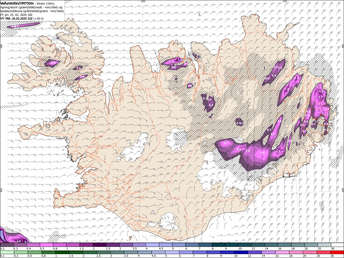Screen dimensions: 344x258
Task: Click the 2.3 snowfall value on the map
Action: point(297,78)
